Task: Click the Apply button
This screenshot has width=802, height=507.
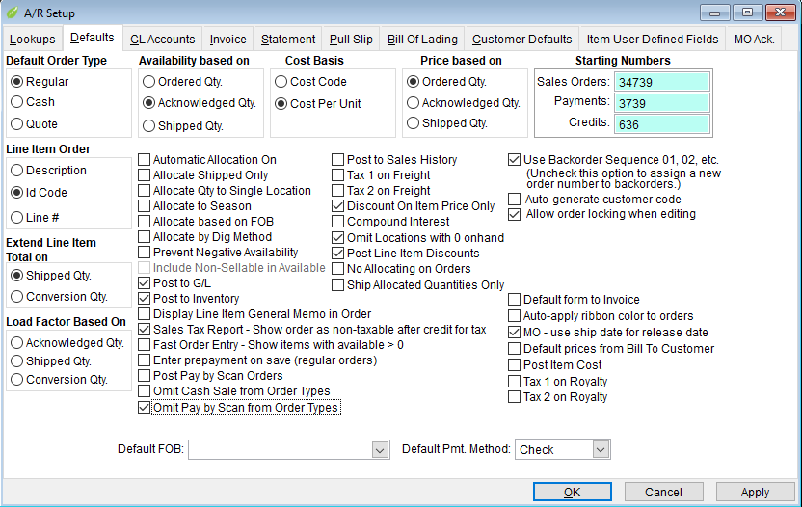Action: tap(755, 492)
